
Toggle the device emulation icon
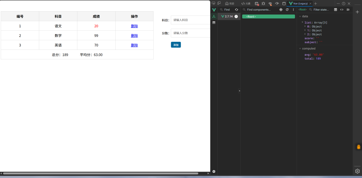(x=219, y=3)
